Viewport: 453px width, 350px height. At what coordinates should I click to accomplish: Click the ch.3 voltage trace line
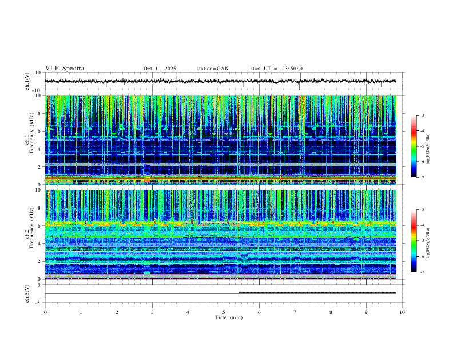click(220, 293)
